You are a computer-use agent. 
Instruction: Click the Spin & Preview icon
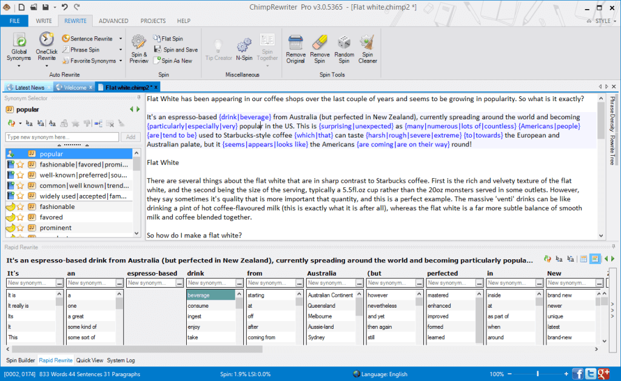tap(139, 42)
